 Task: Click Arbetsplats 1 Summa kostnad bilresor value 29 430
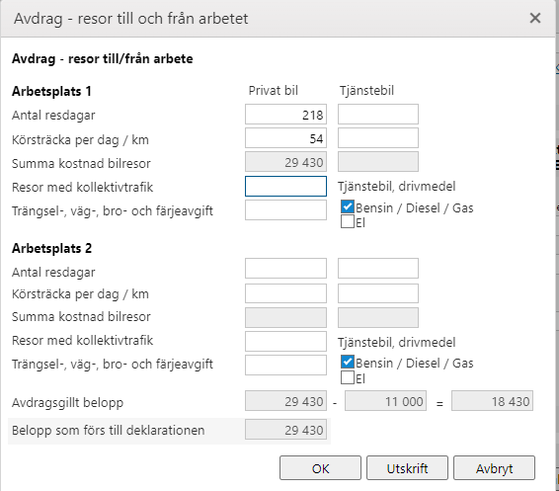[285, 162]
